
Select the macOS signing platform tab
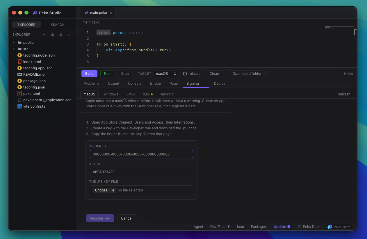pos(89,94)
